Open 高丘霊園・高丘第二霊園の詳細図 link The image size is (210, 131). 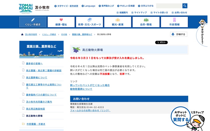pos(44,70)
